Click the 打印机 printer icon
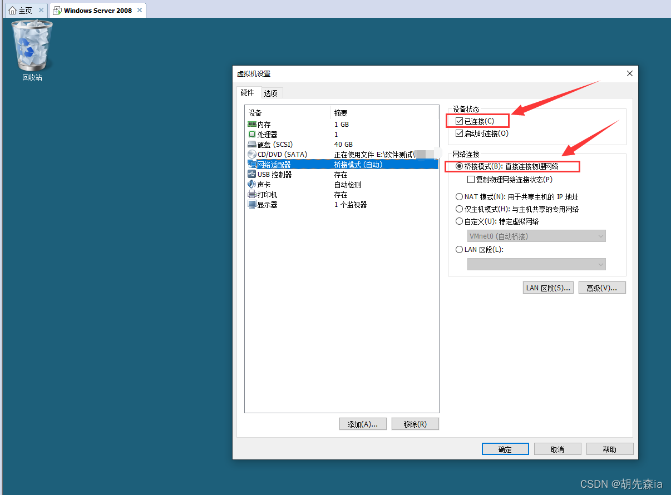671x495 pixels. [x=252, y=195]
